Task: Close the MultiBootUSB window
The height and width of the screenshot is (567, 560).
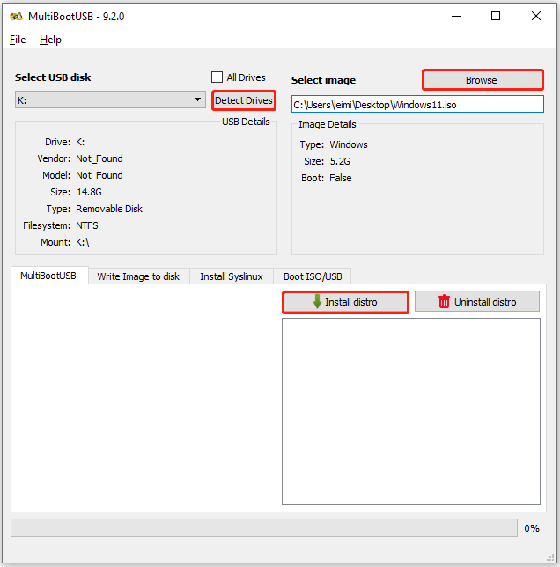Action: (x=536, y=16)
